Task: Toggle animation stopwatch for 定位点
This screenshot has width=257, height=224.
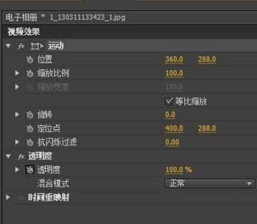Action: pos(30,128)
